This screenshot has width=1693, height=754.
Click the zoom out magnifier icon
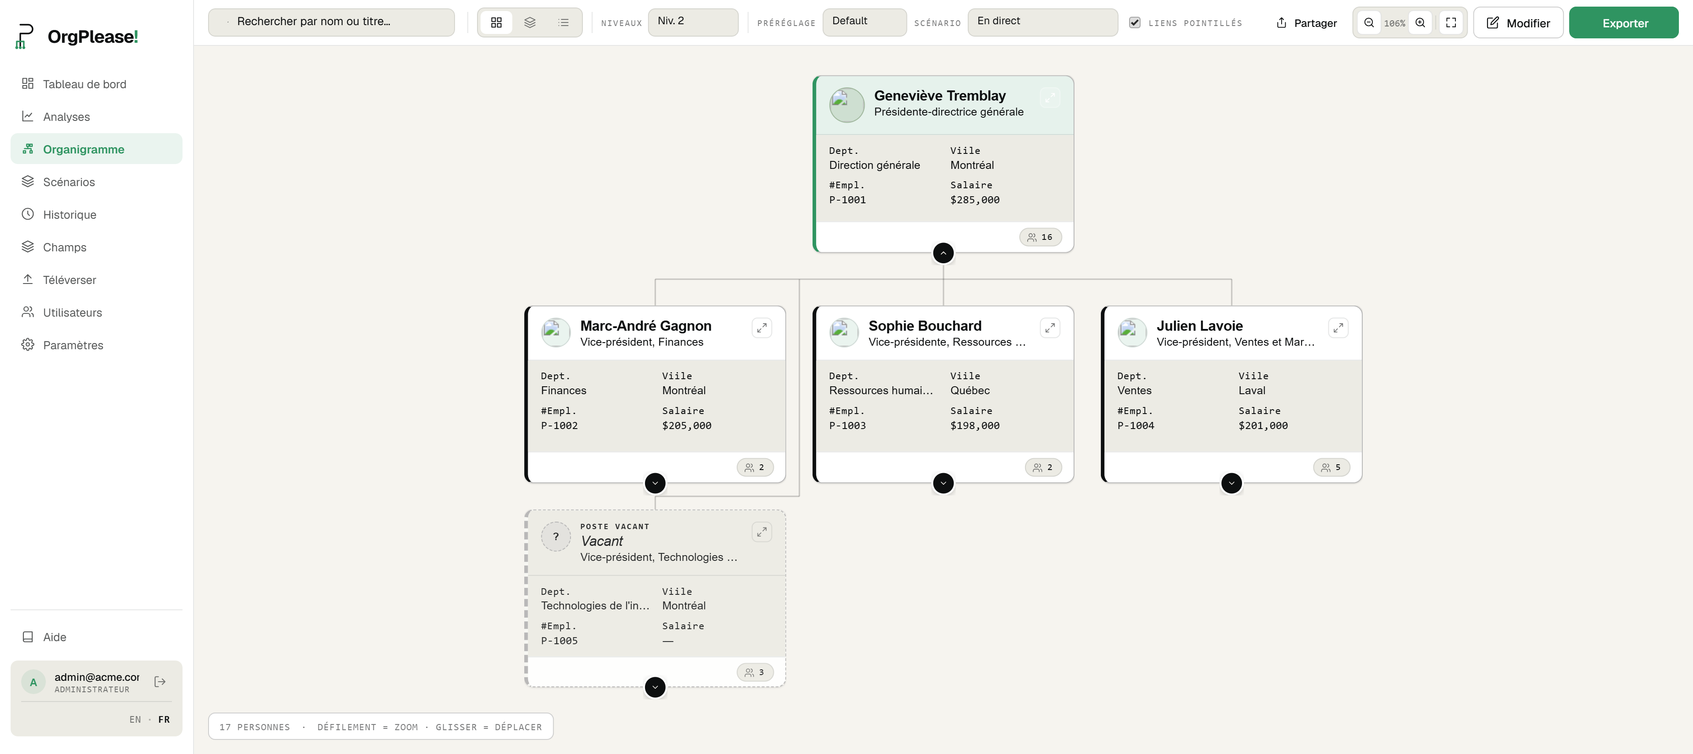click(x=1369, y=22)
